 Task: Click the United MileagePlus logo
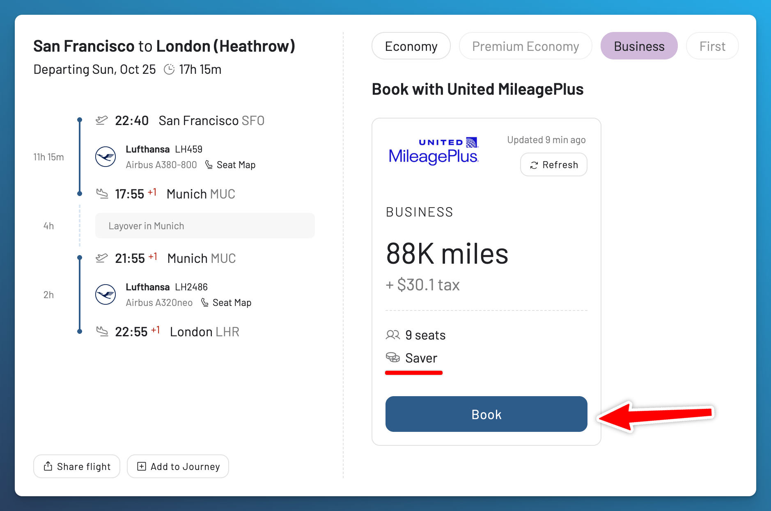point(434,151)
